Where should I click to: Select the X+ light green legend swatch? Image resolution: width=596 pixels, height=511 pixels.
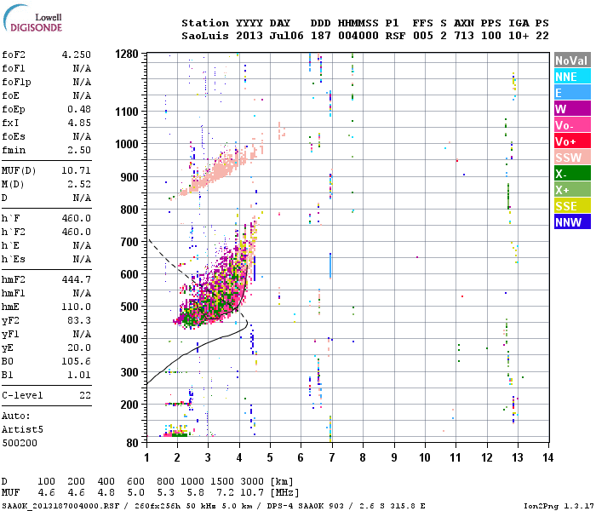click(x=572, y=190)
